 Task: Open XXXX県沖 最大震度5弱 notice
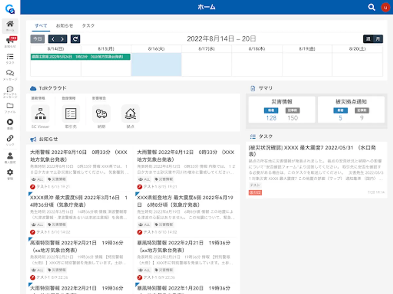pyautogui.click(x=79, y=201)
